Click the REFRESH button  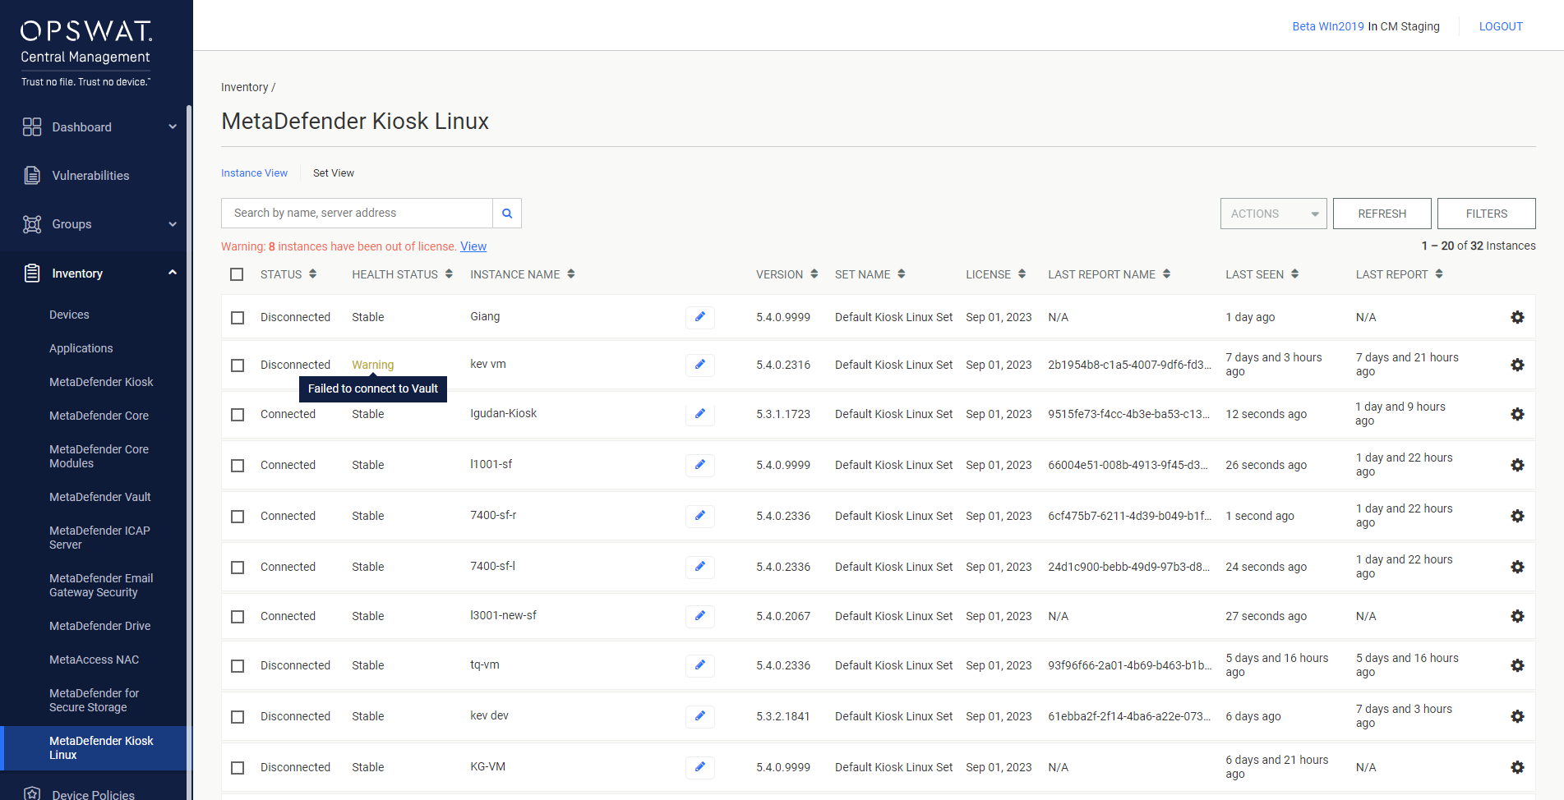1382,214
